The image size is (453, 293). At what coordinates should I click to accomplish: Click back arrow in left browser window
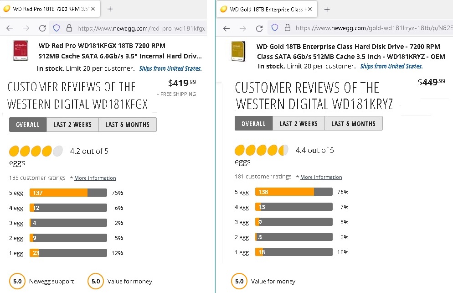[10, 28]
